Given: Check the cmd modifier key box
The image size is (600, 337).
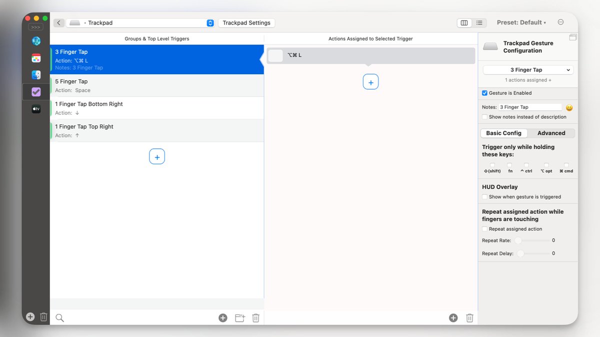Looking at the screenshot, I should tap(566, 165).
